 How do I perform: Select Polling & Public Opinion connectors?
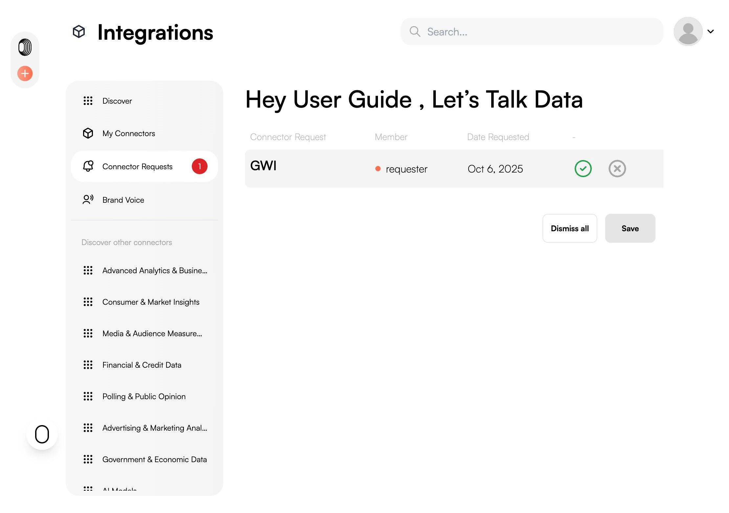click(144, 396)
